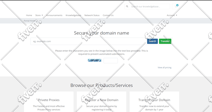
Task: Click the captcha code text box
Action: (111, 60)
